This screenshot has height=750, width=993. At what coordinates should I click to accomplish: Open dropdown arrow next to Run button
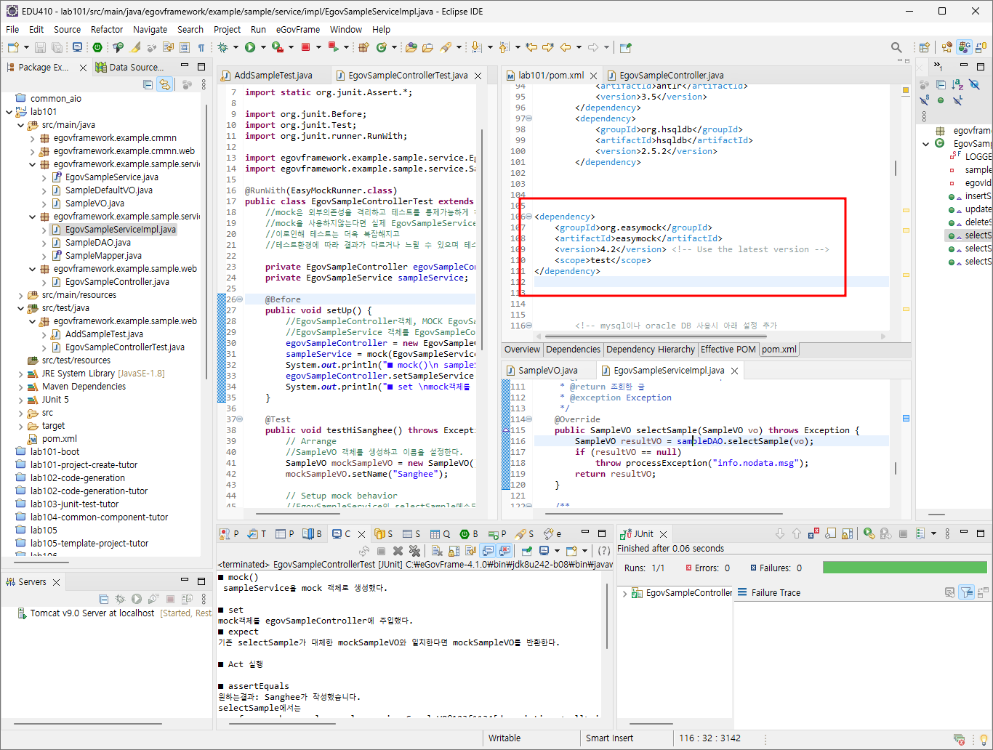[x=262, y=47]
